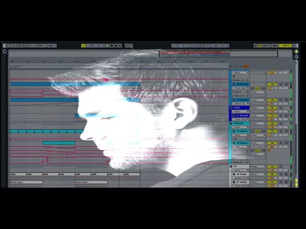Screen dimensions: 306x229
Task: Arm the 27 Audio track for recording
Action: [286, 182]
